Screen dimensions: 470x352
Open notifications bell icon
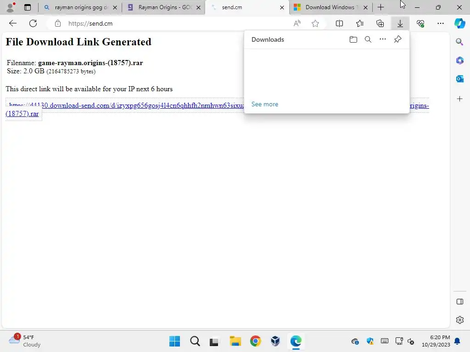pyautogui.click(x=457, y=341)
